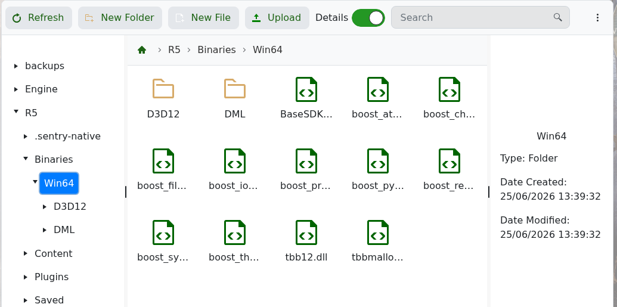Collapse the Binaries tree node arrow
The height and width of the screenshot is (307, 617).
[26, 159]
